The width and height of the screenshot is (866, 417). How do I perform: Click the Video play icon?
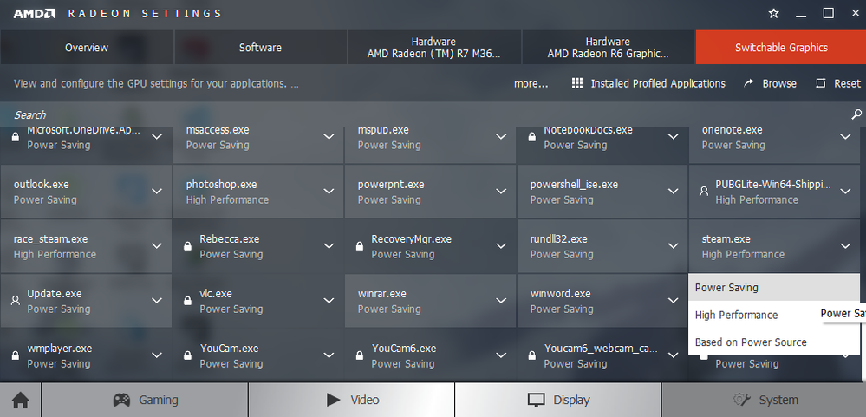click(x=333, y=400)
